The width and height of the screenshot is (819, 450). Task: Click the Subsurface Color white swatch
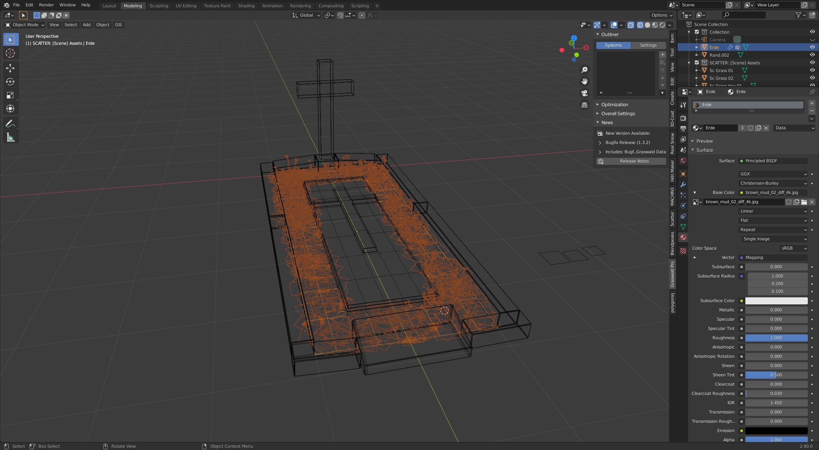pos(776,301)
